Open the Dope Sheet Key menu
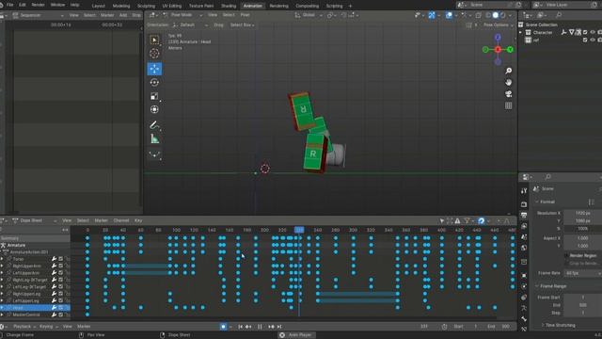 138,220
